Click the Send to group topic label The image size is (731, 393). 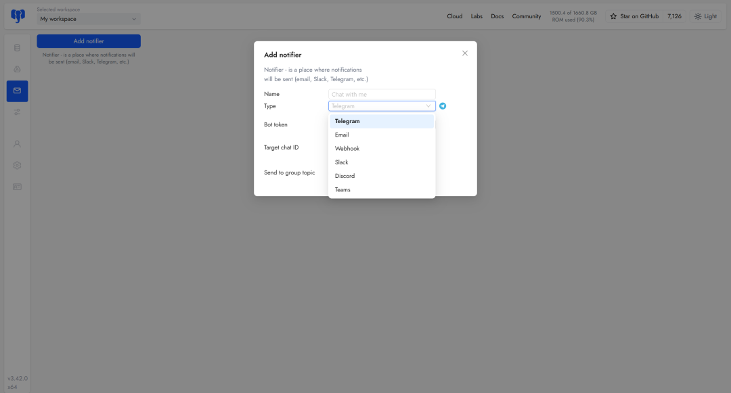[290, 172]
